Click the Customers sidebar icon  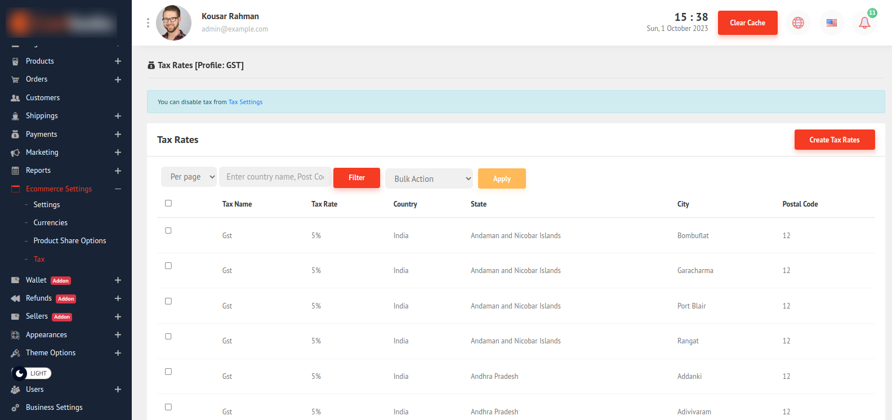pos(15,98)
